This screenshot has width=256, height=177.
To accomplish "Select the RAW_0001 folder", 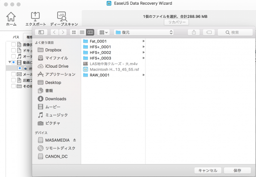I will point(113,75).
